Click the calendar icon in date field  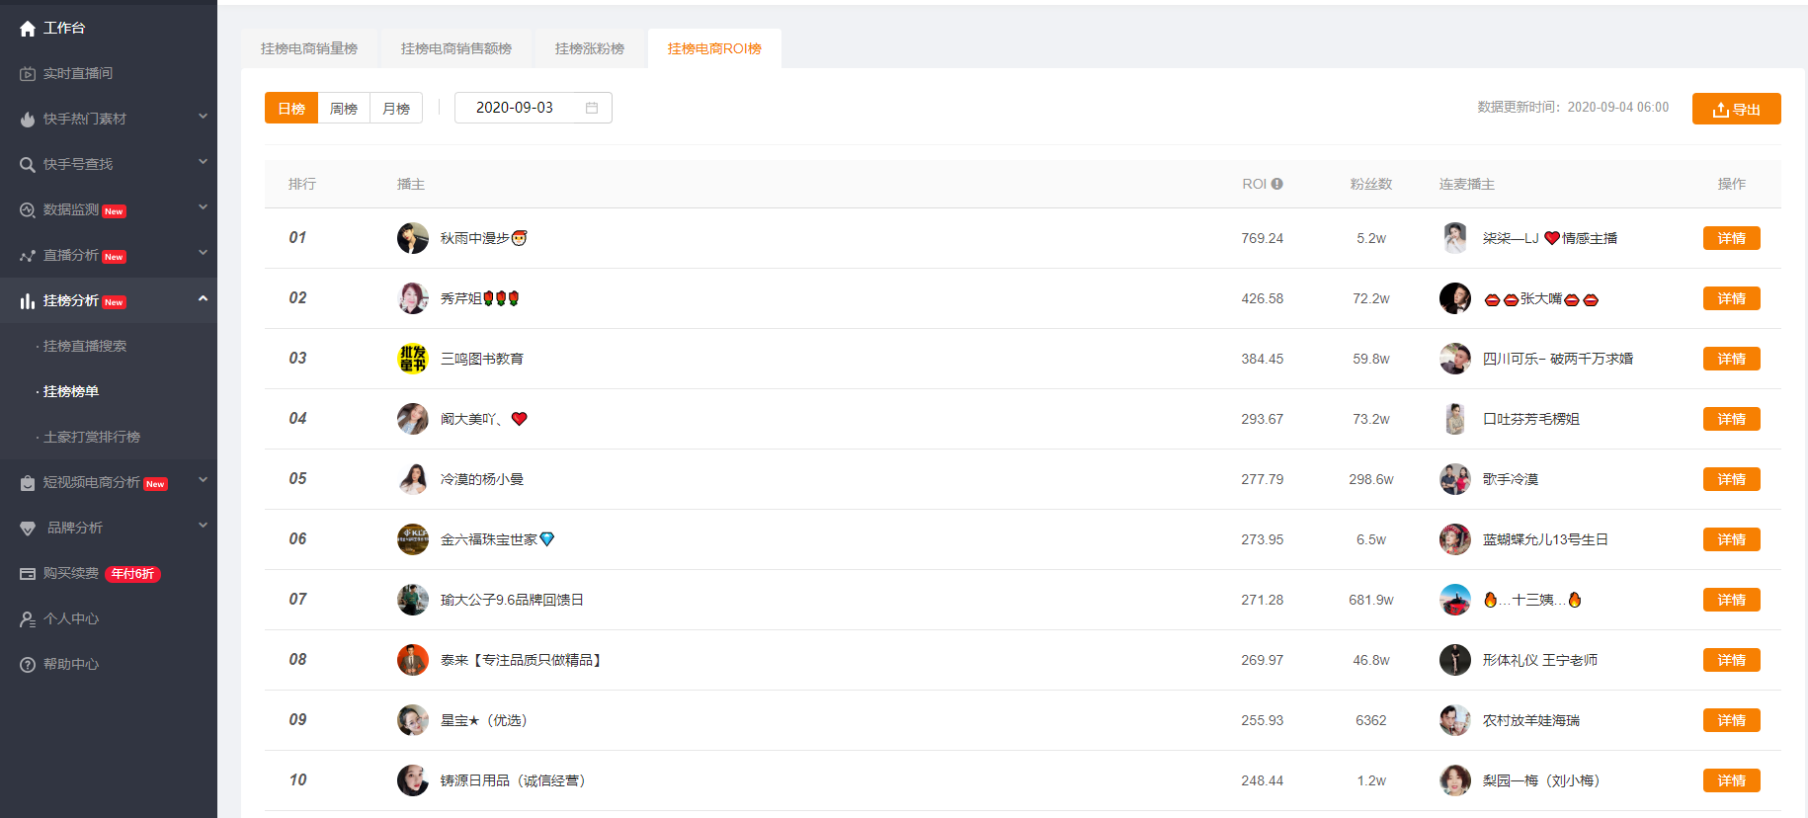pyautogui.click(x=592, y=108)
